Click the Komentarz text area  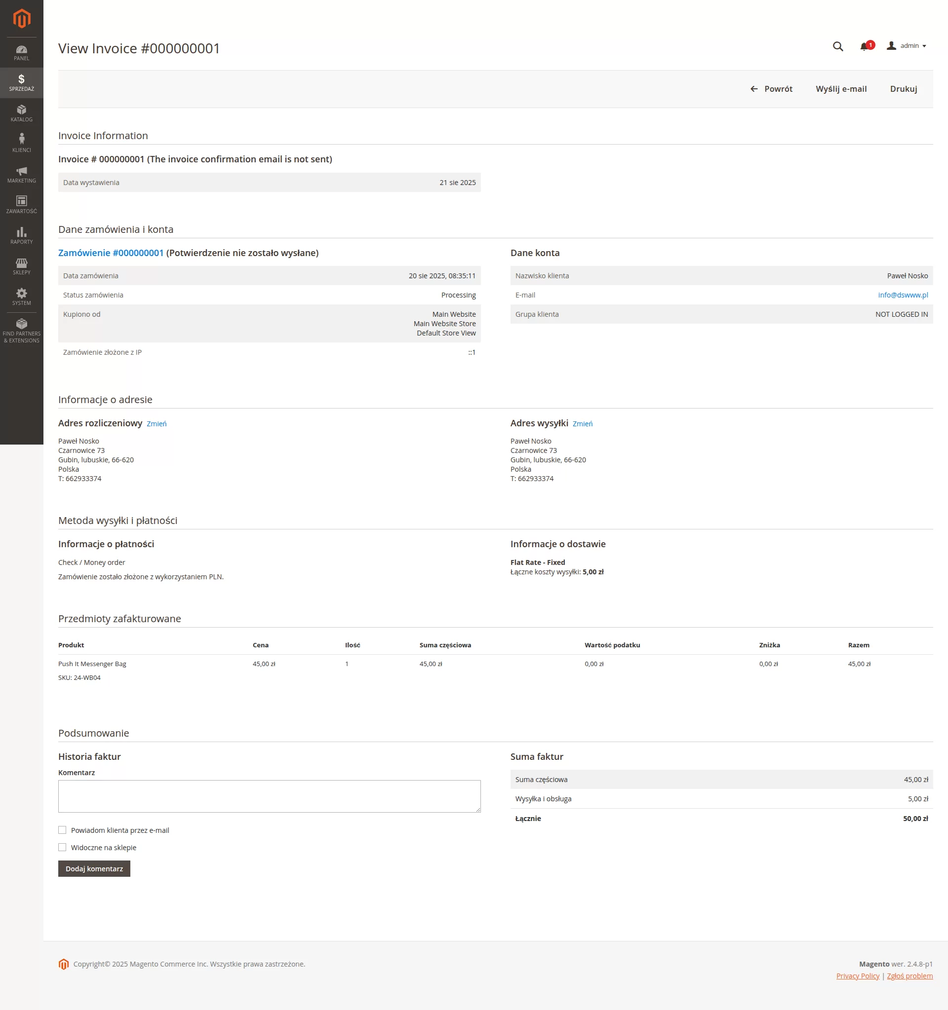(x=269, y=795)
